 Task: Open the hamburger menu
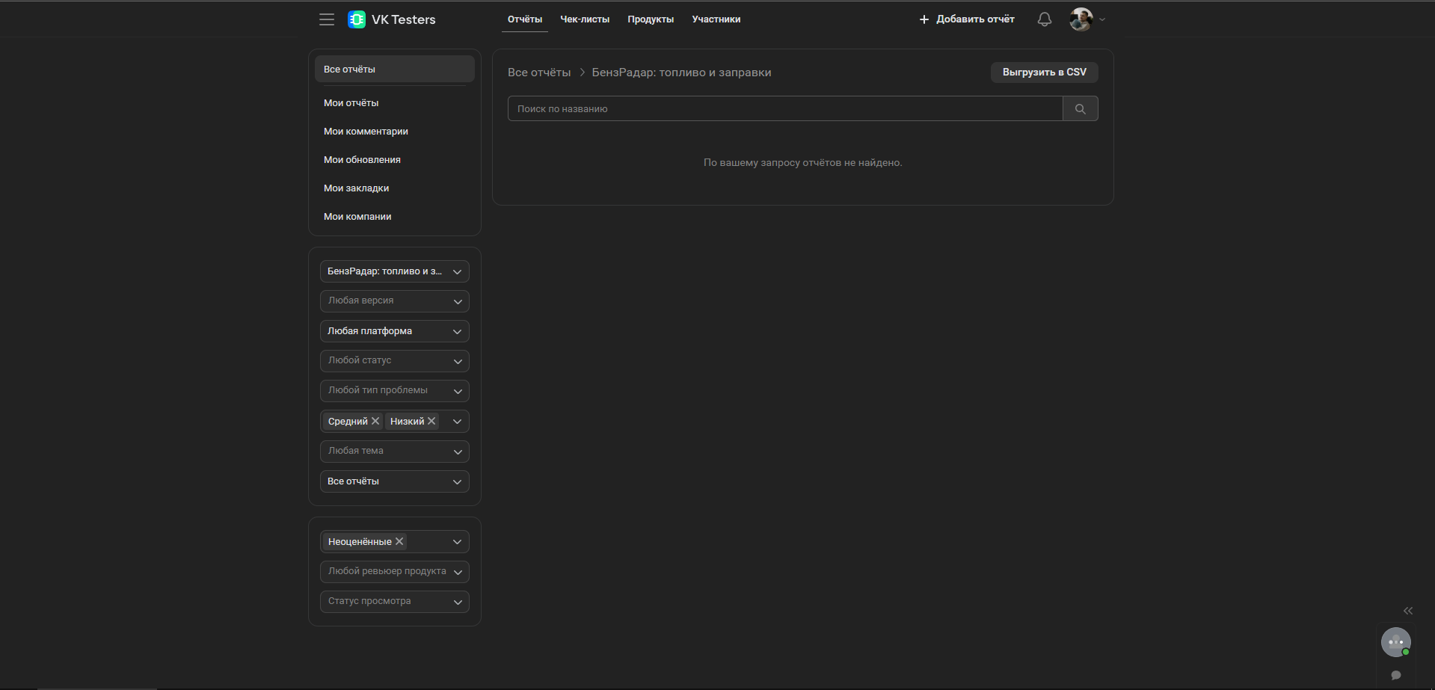coord(327,19)
